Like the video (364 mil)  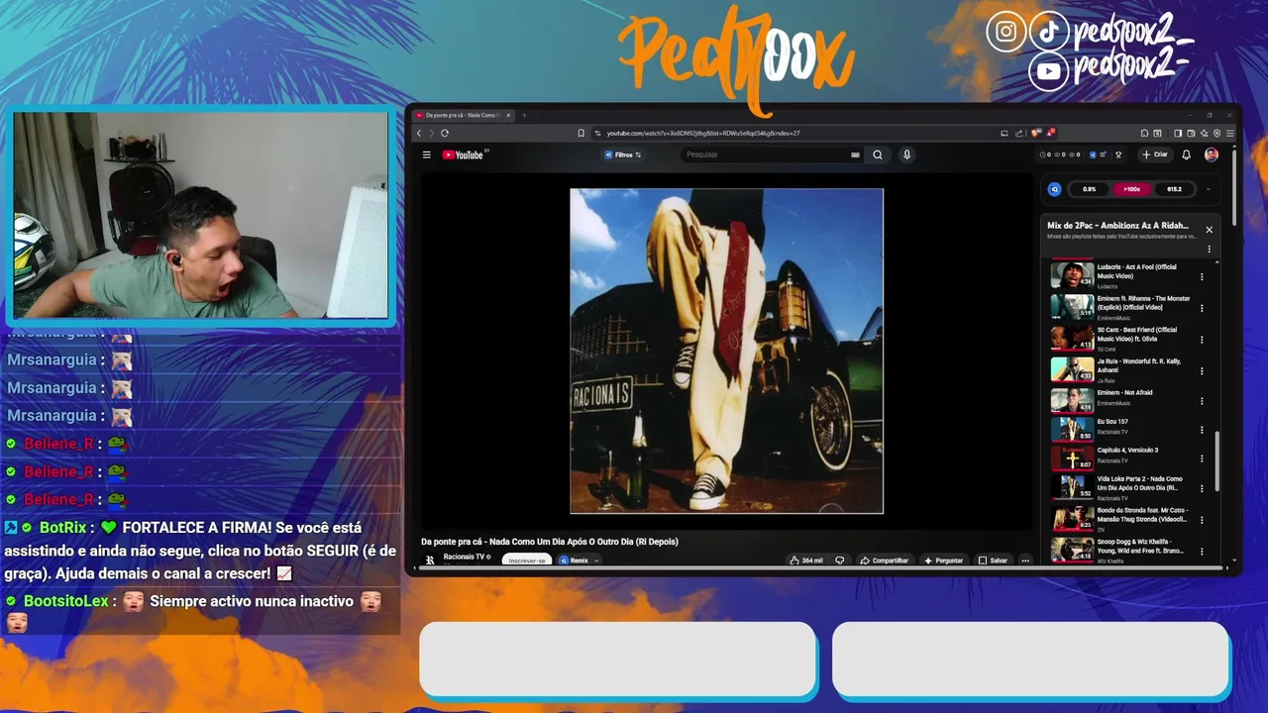806,560
